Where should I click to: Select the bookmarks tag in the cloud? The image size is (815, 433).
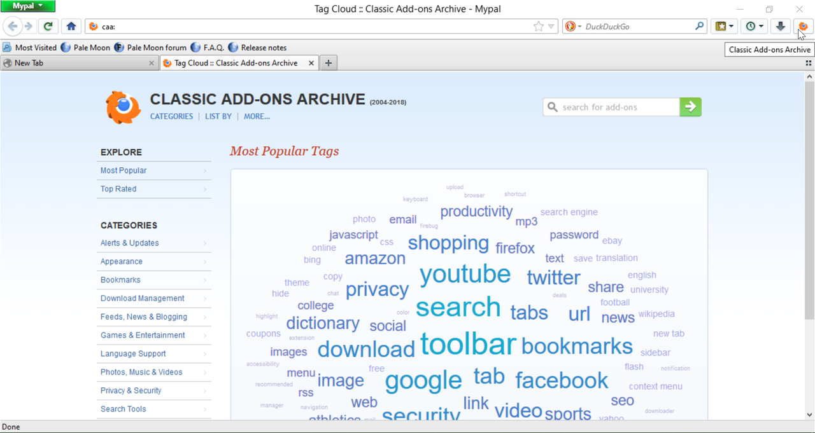(x=577, y=346)
